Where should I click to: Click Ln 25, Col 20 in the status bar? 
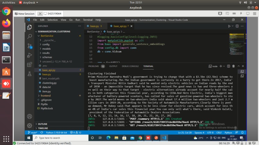(x=185, y=133)
